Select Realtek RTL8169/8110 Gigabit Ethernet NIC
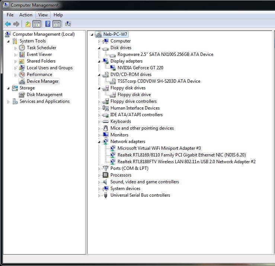This screenshot has height=266, width=275. [x=182, y=155]
